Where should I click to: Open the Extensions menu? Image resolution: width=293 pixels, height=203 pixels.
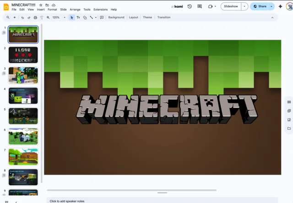pyautogui.click(x=101, y=10)
